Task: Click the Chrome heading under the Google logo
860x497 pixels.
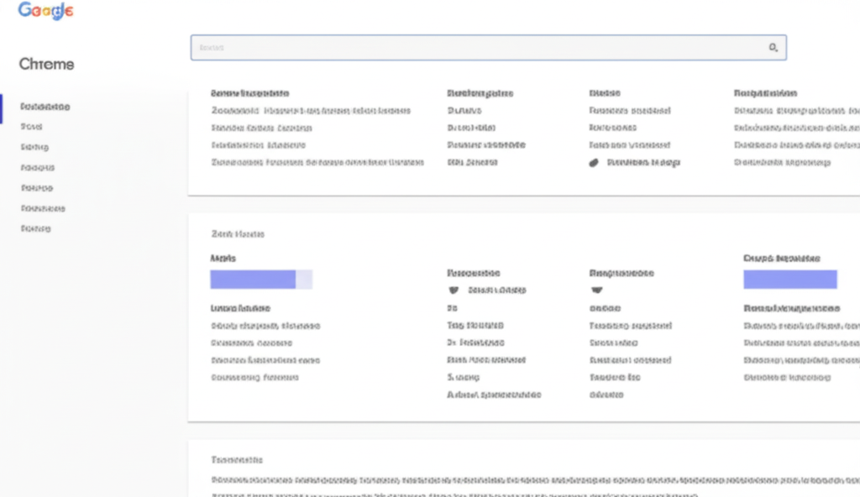Action: [x=47, y=64]
